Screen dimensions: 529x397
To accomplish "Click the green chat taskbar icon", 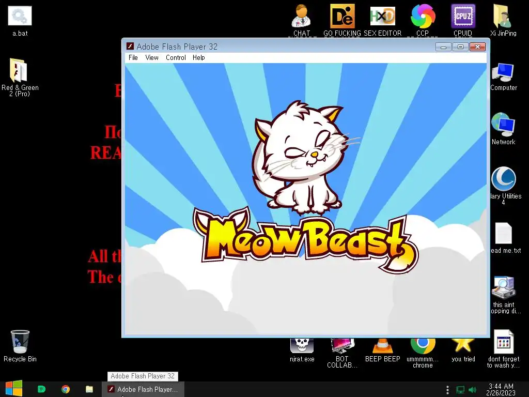I will [x=41, y=389].
